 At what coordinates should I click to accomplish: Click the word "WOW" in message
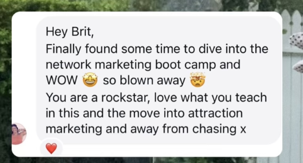coord(62,81)
